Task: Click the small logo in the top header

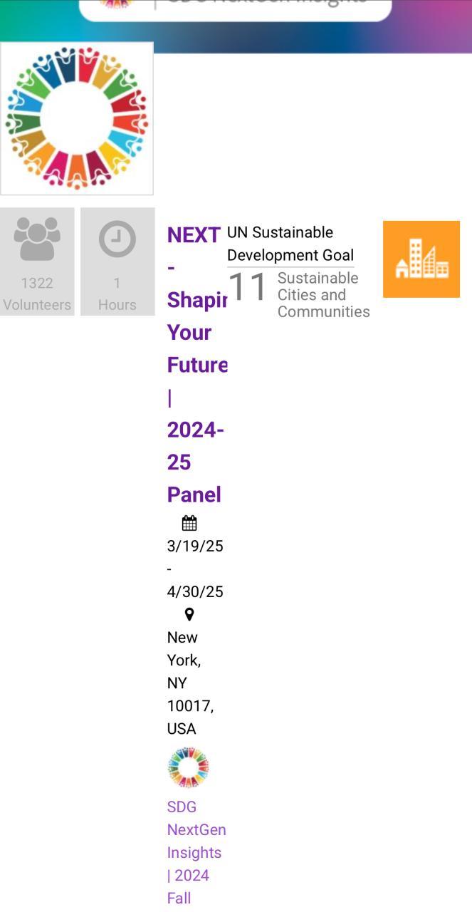Action: pos(116,4)
